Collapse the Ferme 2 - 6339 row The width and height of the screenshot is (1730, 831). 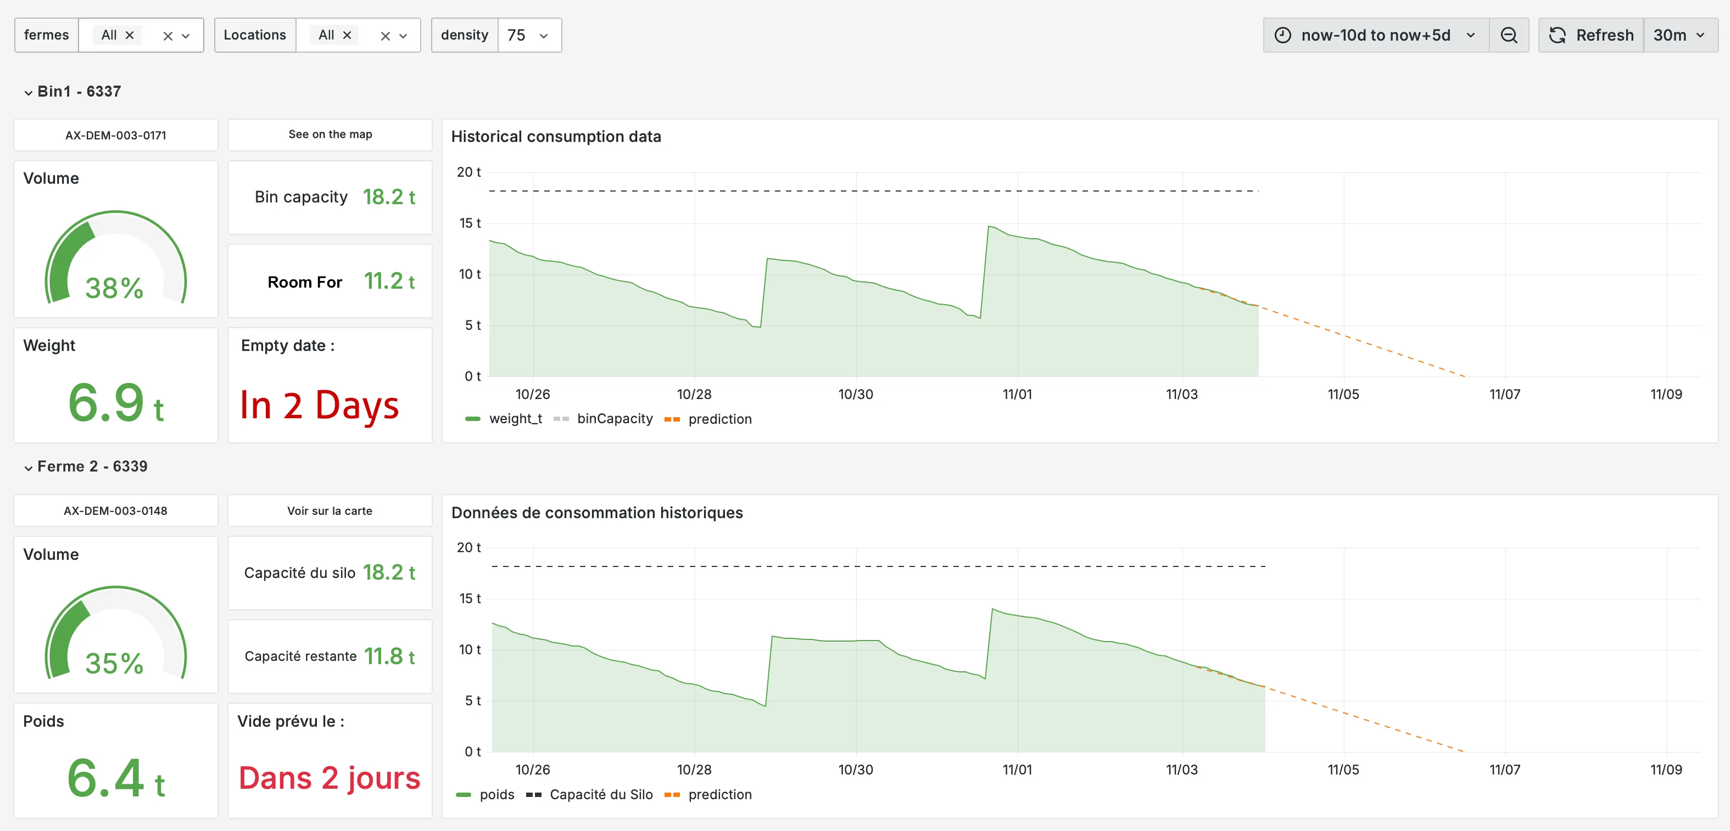pyautogui.click(x=85, y=467)
